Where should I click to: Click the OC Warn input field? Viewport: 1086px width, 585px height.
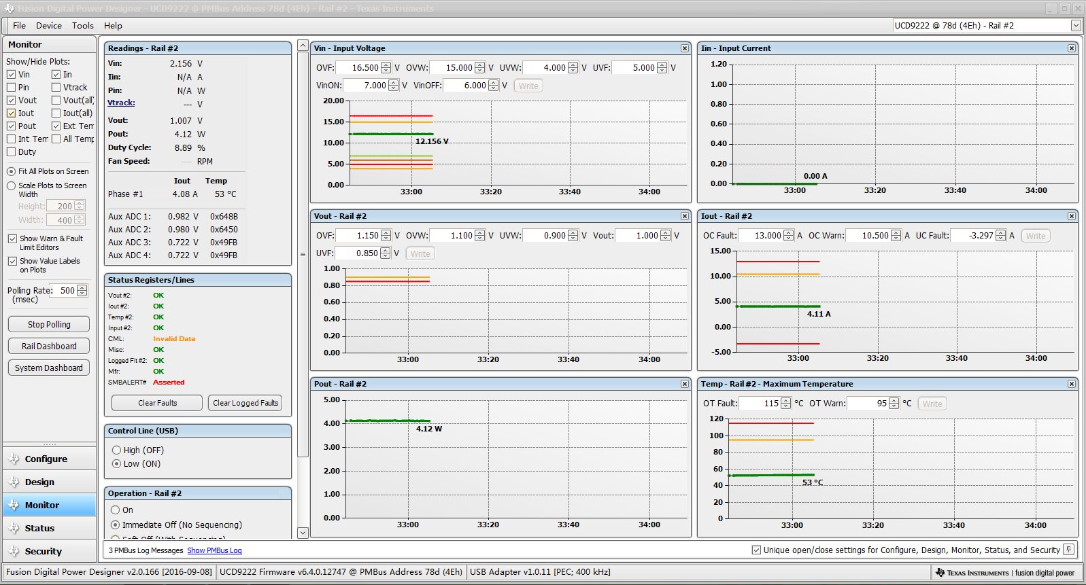[x=868, y=236]
